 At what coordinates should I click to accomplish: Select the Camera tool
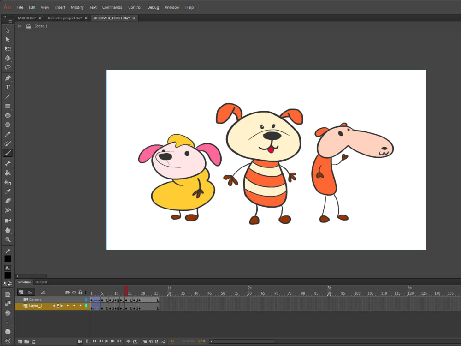pyautogui.click(x=7, y=221)
